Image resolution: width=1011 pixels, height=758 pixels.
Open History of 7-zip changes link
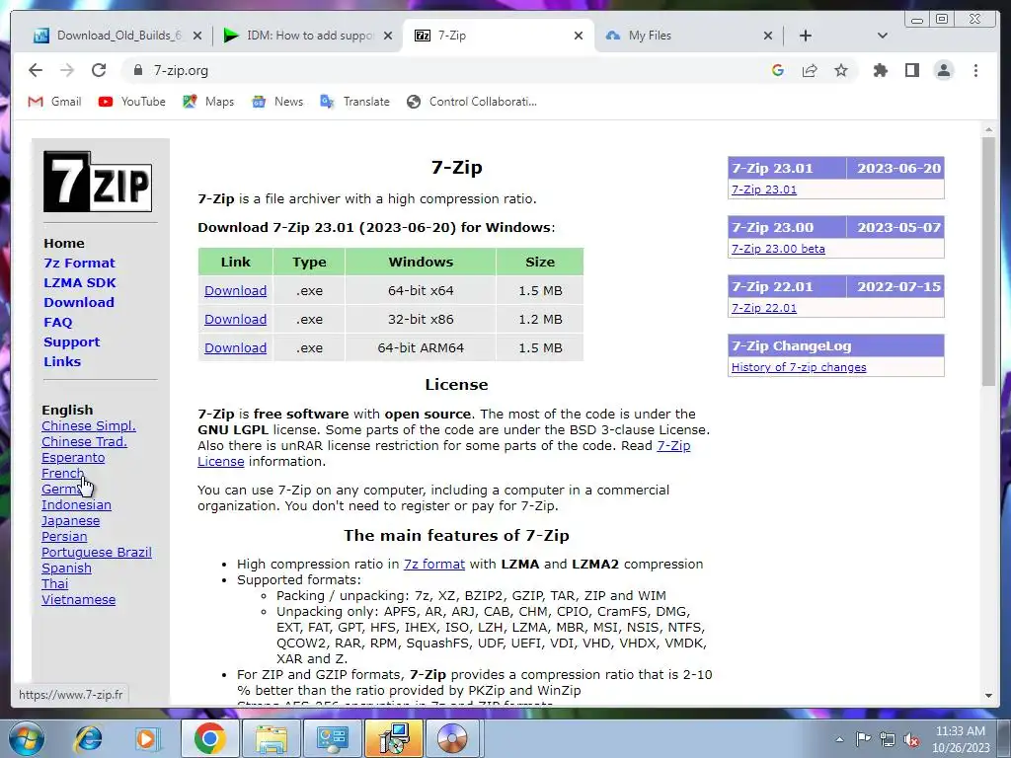[x=799, y=367]
